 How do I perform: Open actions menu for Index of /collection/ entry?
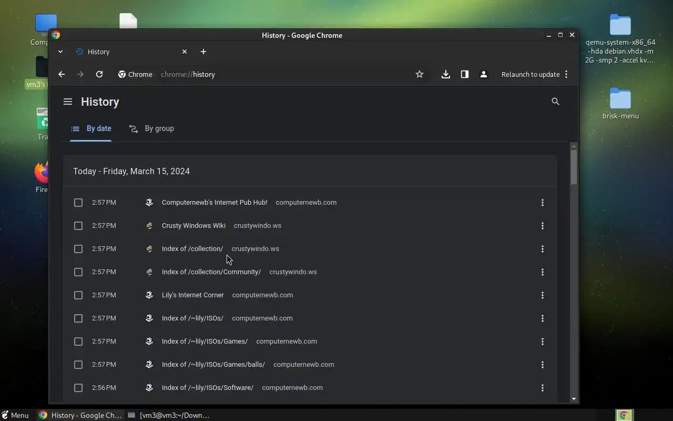point(543,249)
